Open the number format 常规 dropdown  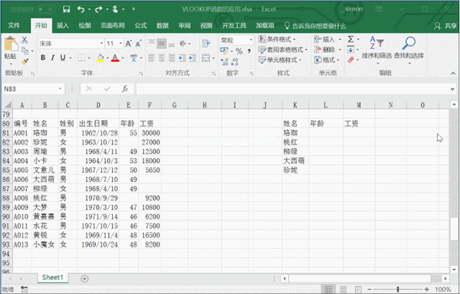click(x=251, y=40)
